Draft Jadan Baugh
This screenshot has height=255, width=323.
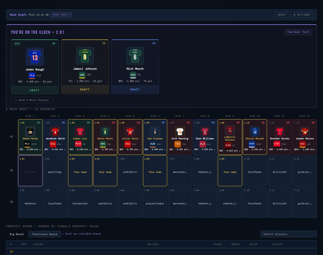coord(35,90)
